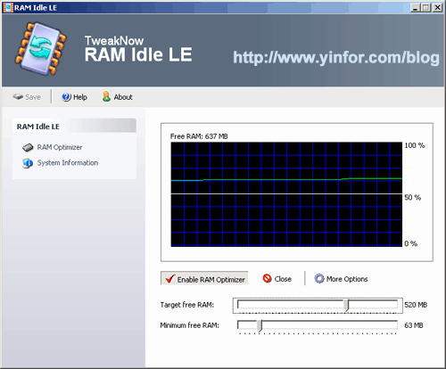This screenshot has height=369, width=446.
Task: Click the Save toolbar label
Action: (x=33, y=97)
